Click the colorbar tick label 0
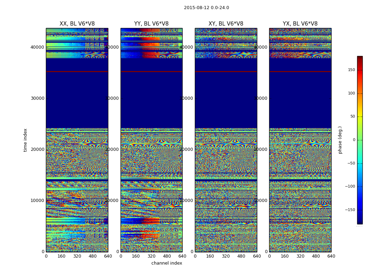The height and width of the screenshot is (280, 368). [354, 140]
